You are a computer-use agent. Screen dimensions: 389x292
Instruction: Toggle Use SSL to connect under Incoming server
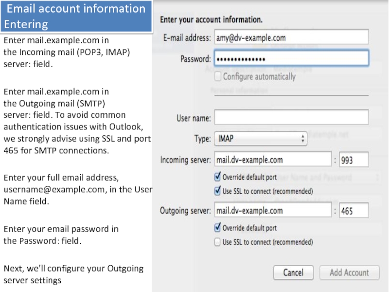[x=218, y=191]
